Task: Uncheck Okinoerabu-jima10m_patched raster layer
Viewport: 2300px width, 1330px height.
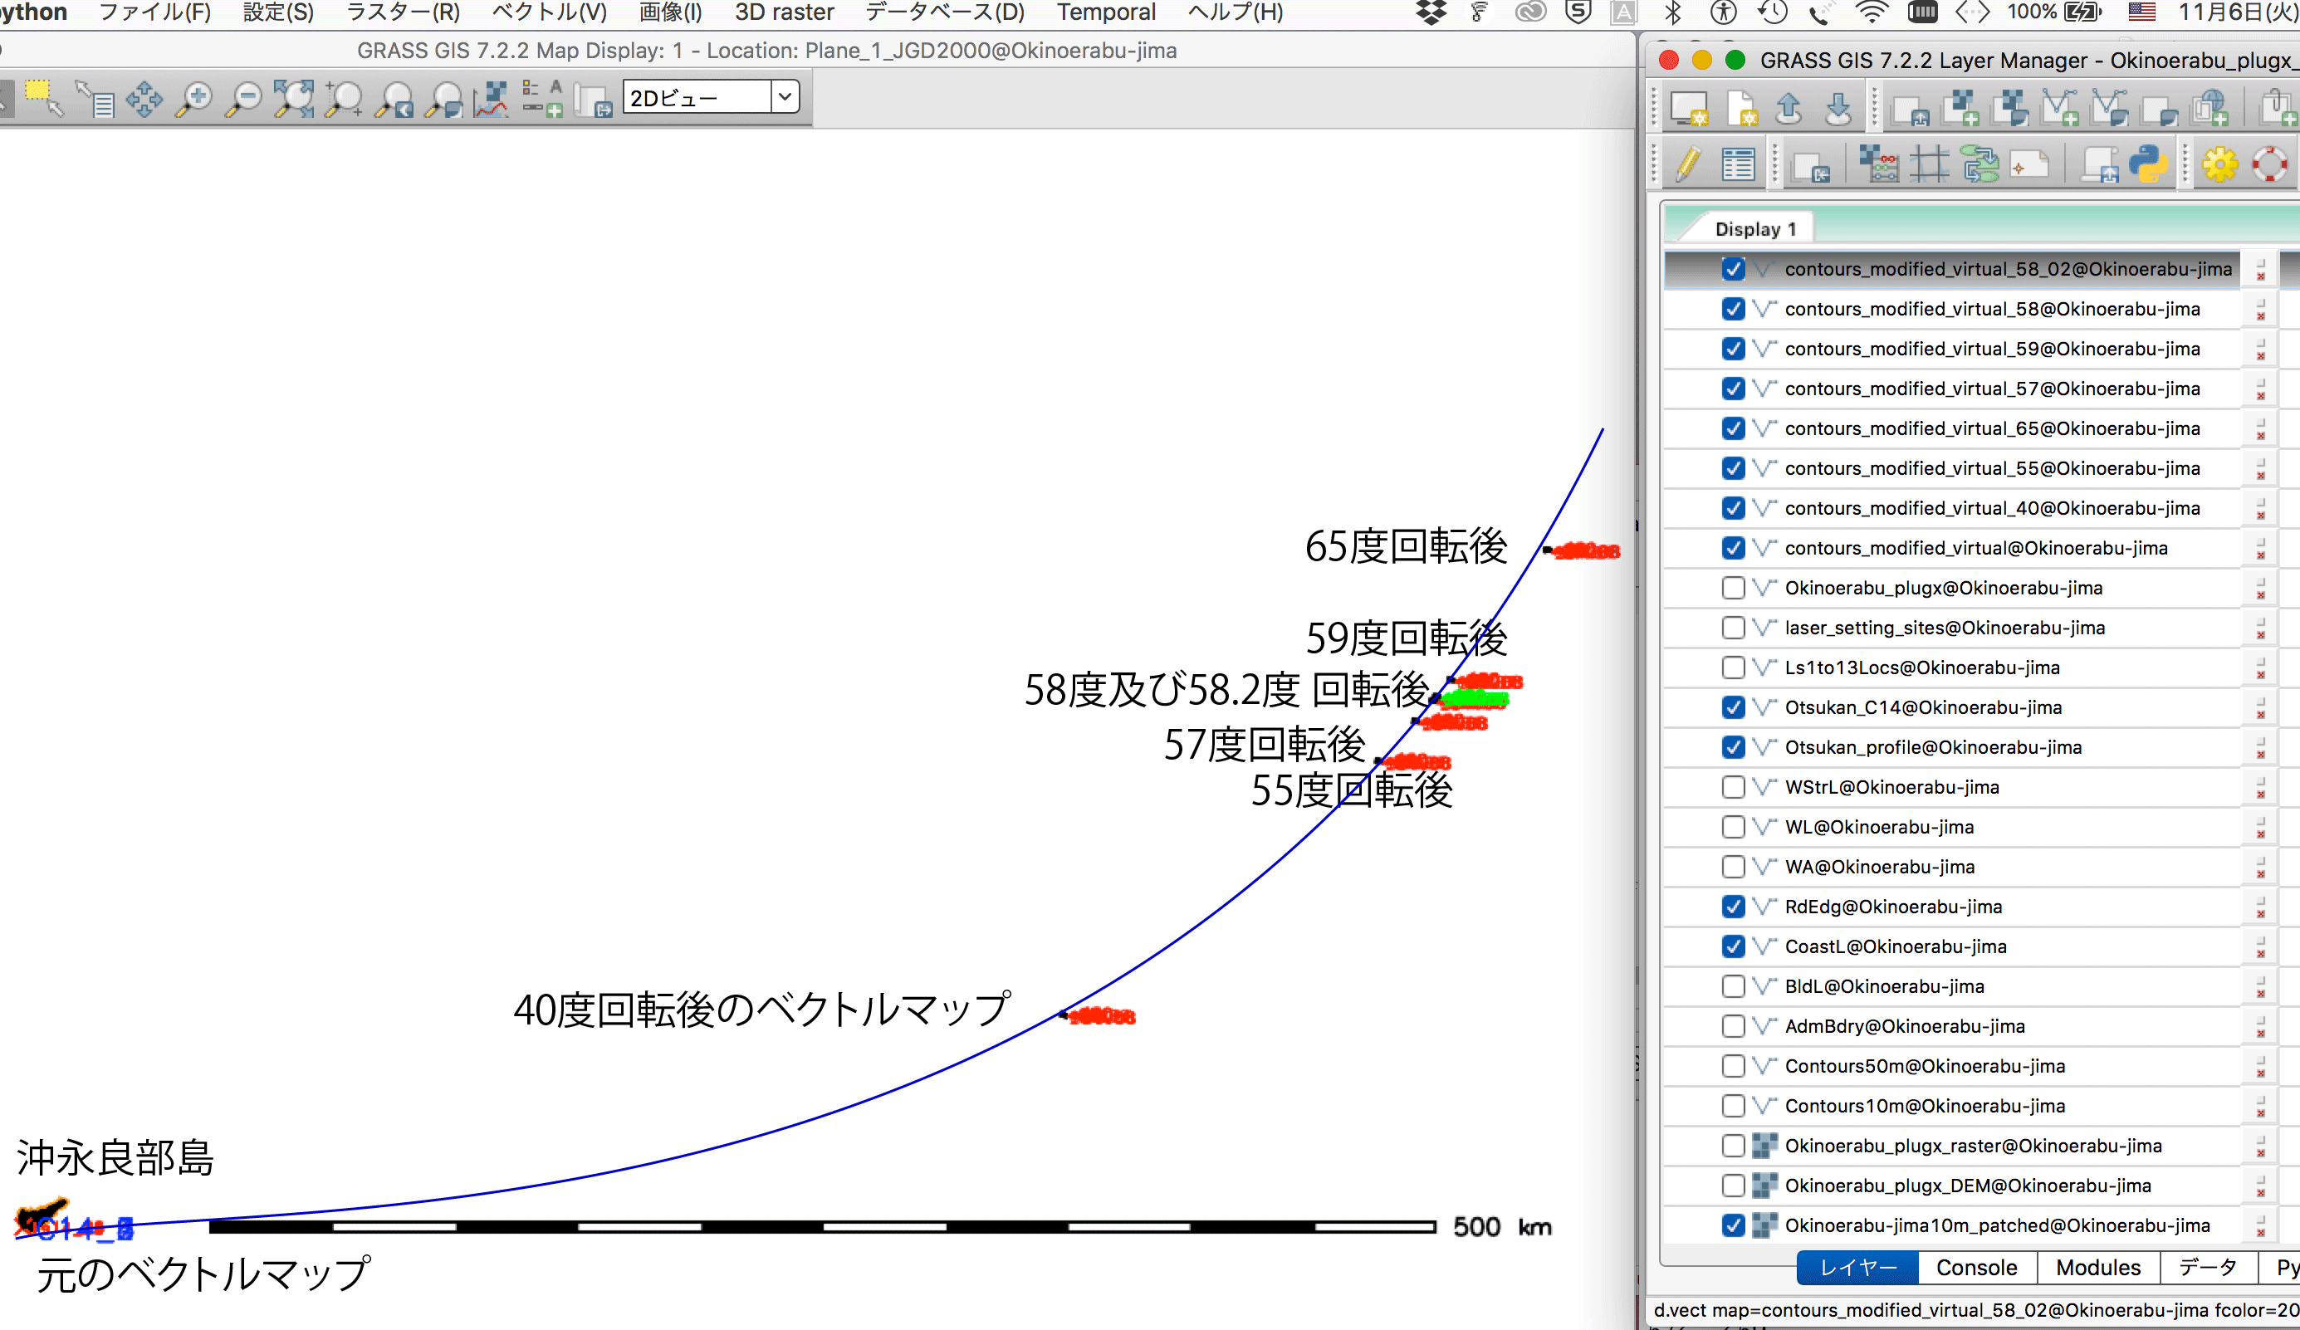Action: click(x=1733, y=1225)
